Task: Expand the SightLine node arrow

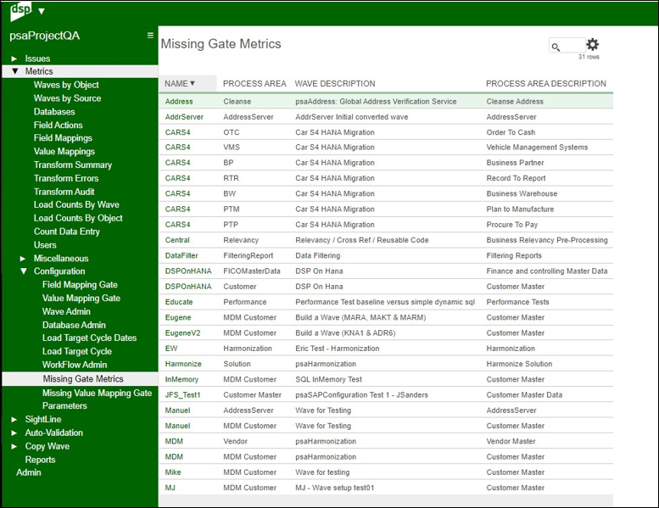Action: [x=14, y=419]
